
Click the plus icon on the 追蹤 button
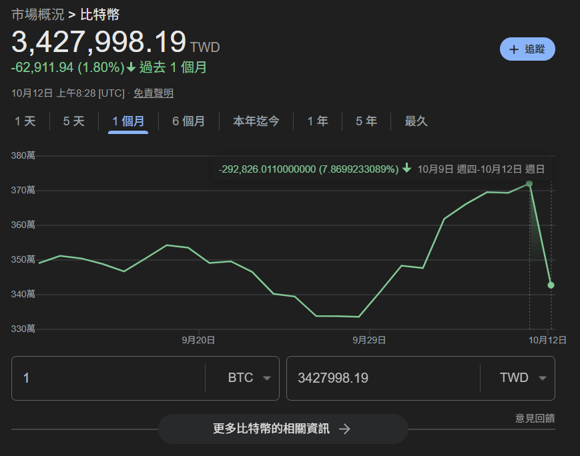(513, 49)
